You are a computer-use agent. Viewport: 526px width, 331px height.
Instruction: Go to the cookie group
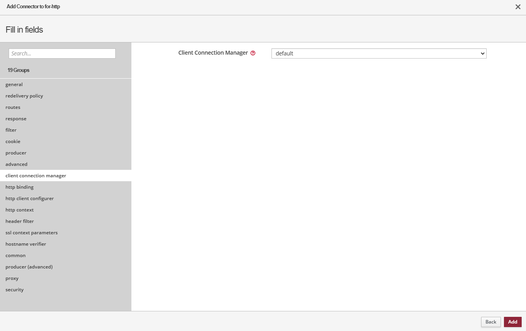[13, 142]
